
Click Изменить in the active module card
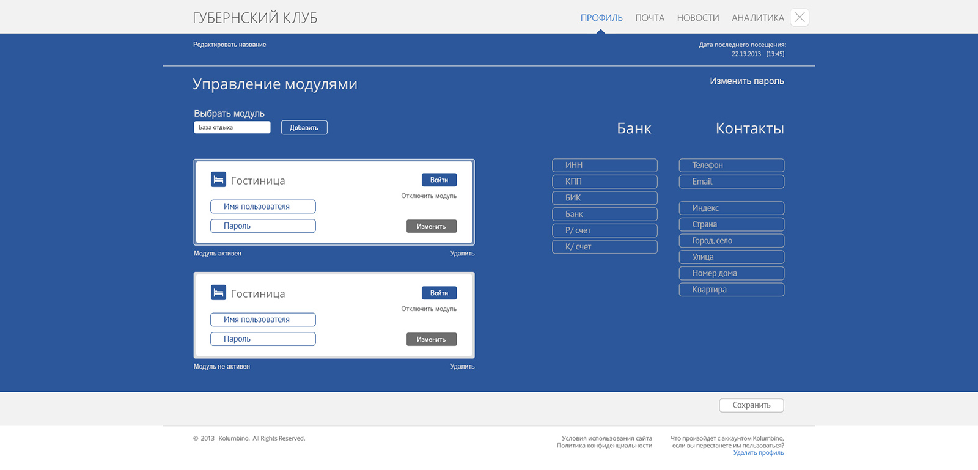[432, 226]
